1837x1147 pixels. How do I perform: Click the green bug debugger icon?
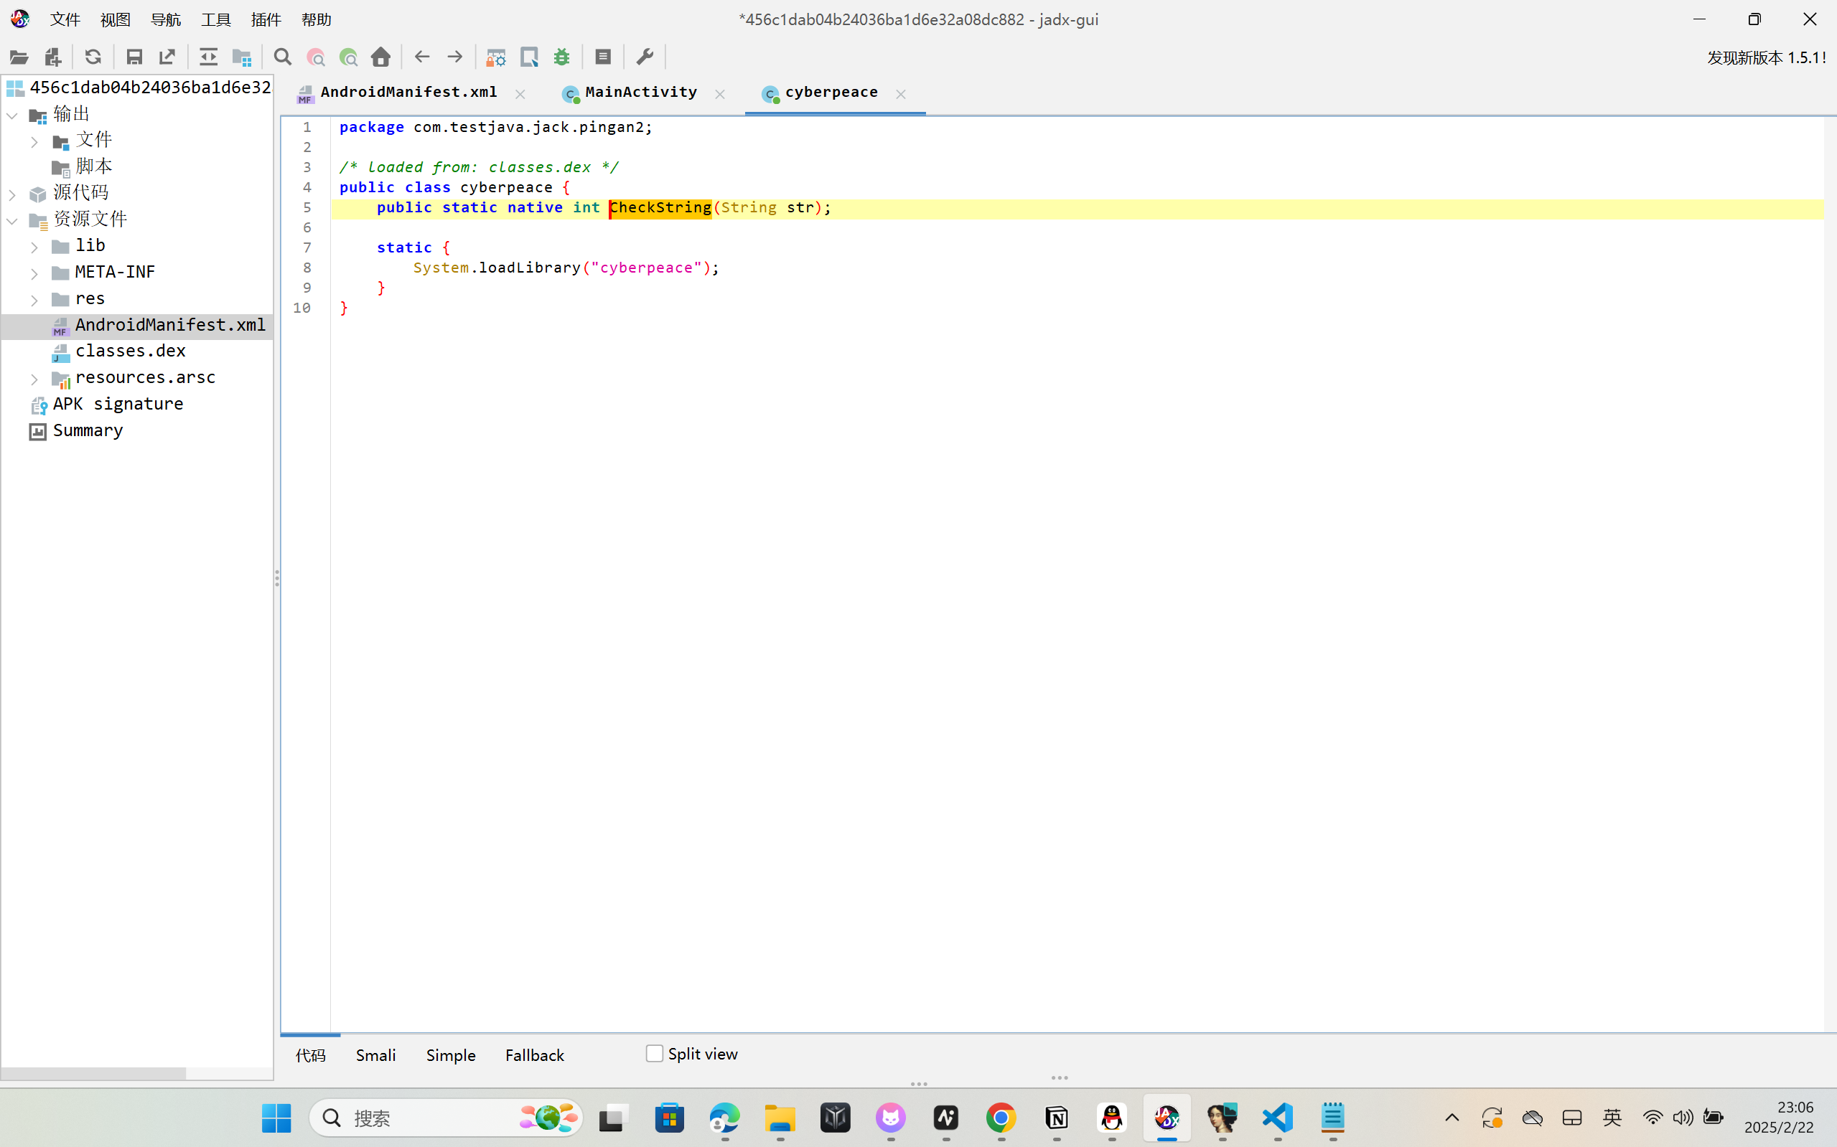pyautogui.click(x=562, y=57)
